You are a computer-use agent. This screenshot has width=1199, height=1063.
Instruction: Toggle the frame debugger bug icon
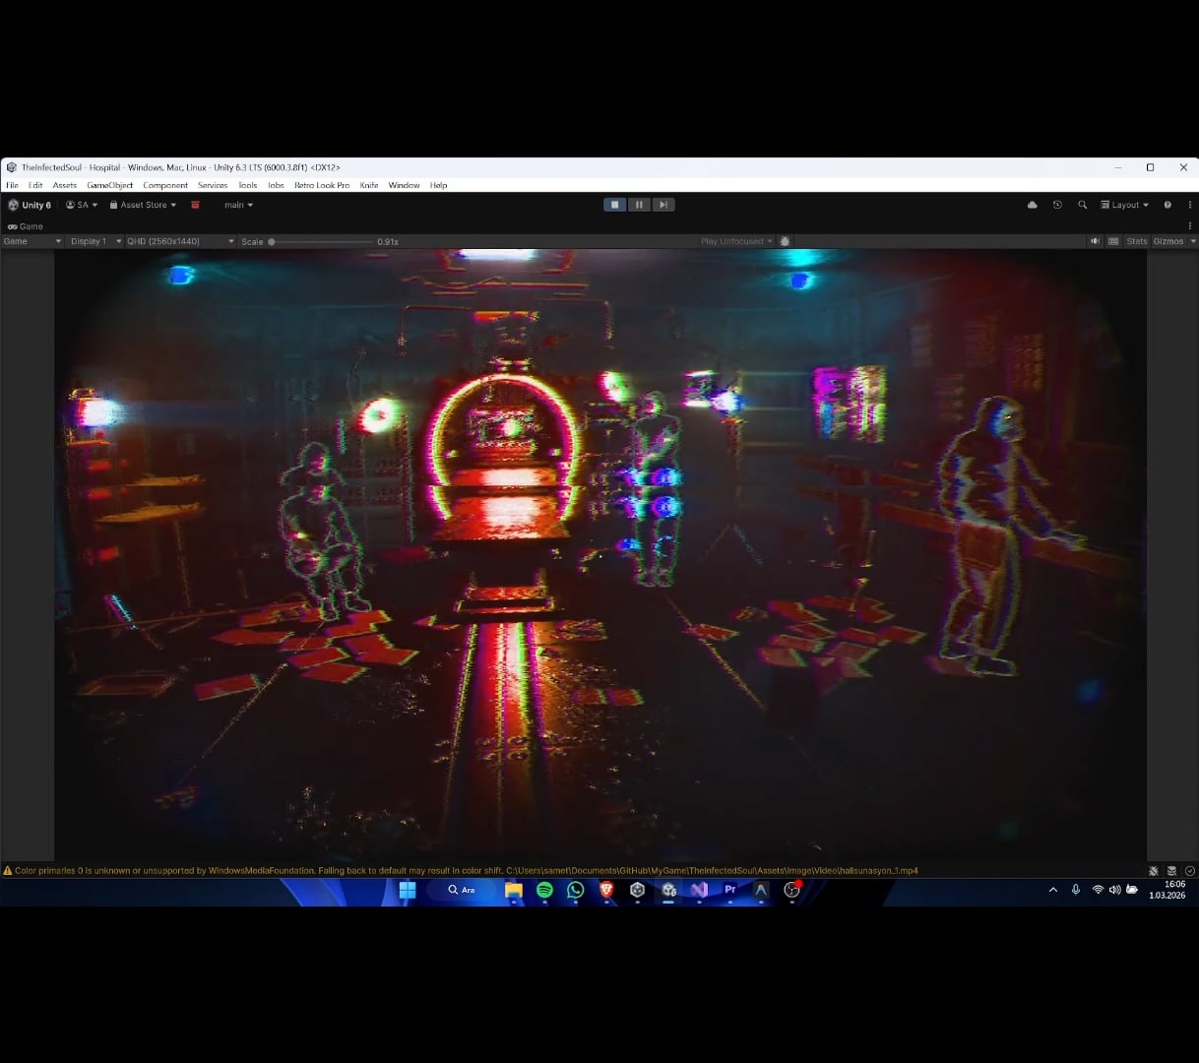(785, 241)
